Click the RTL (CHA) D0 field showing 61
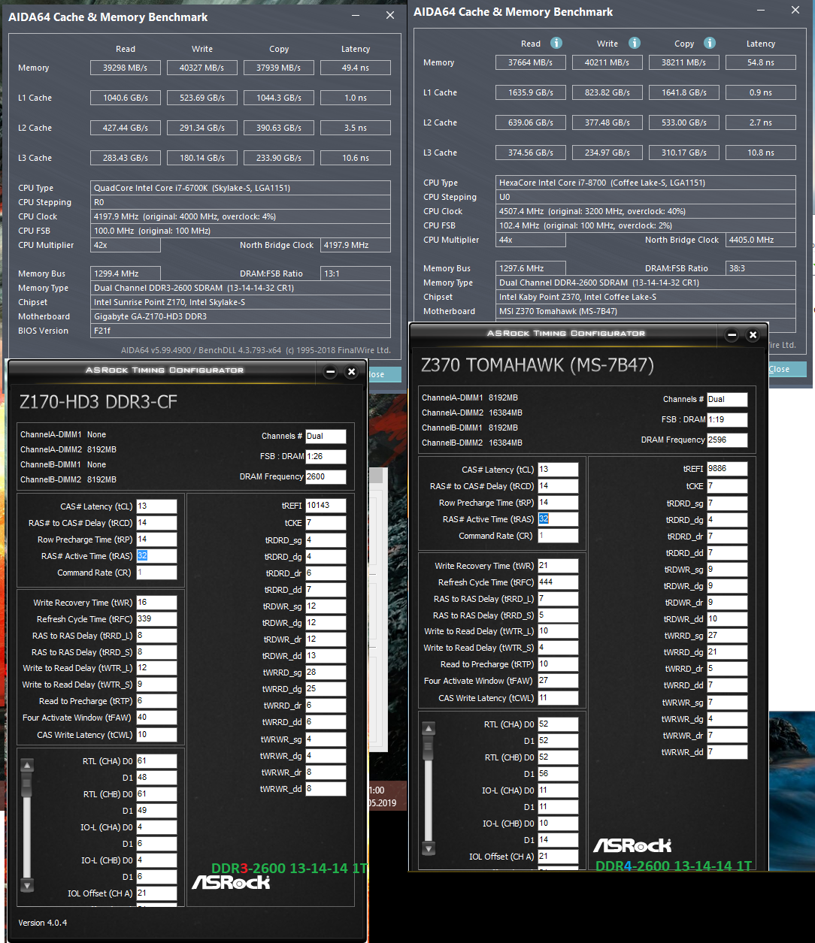815x943 pixels. click(156, 761)
